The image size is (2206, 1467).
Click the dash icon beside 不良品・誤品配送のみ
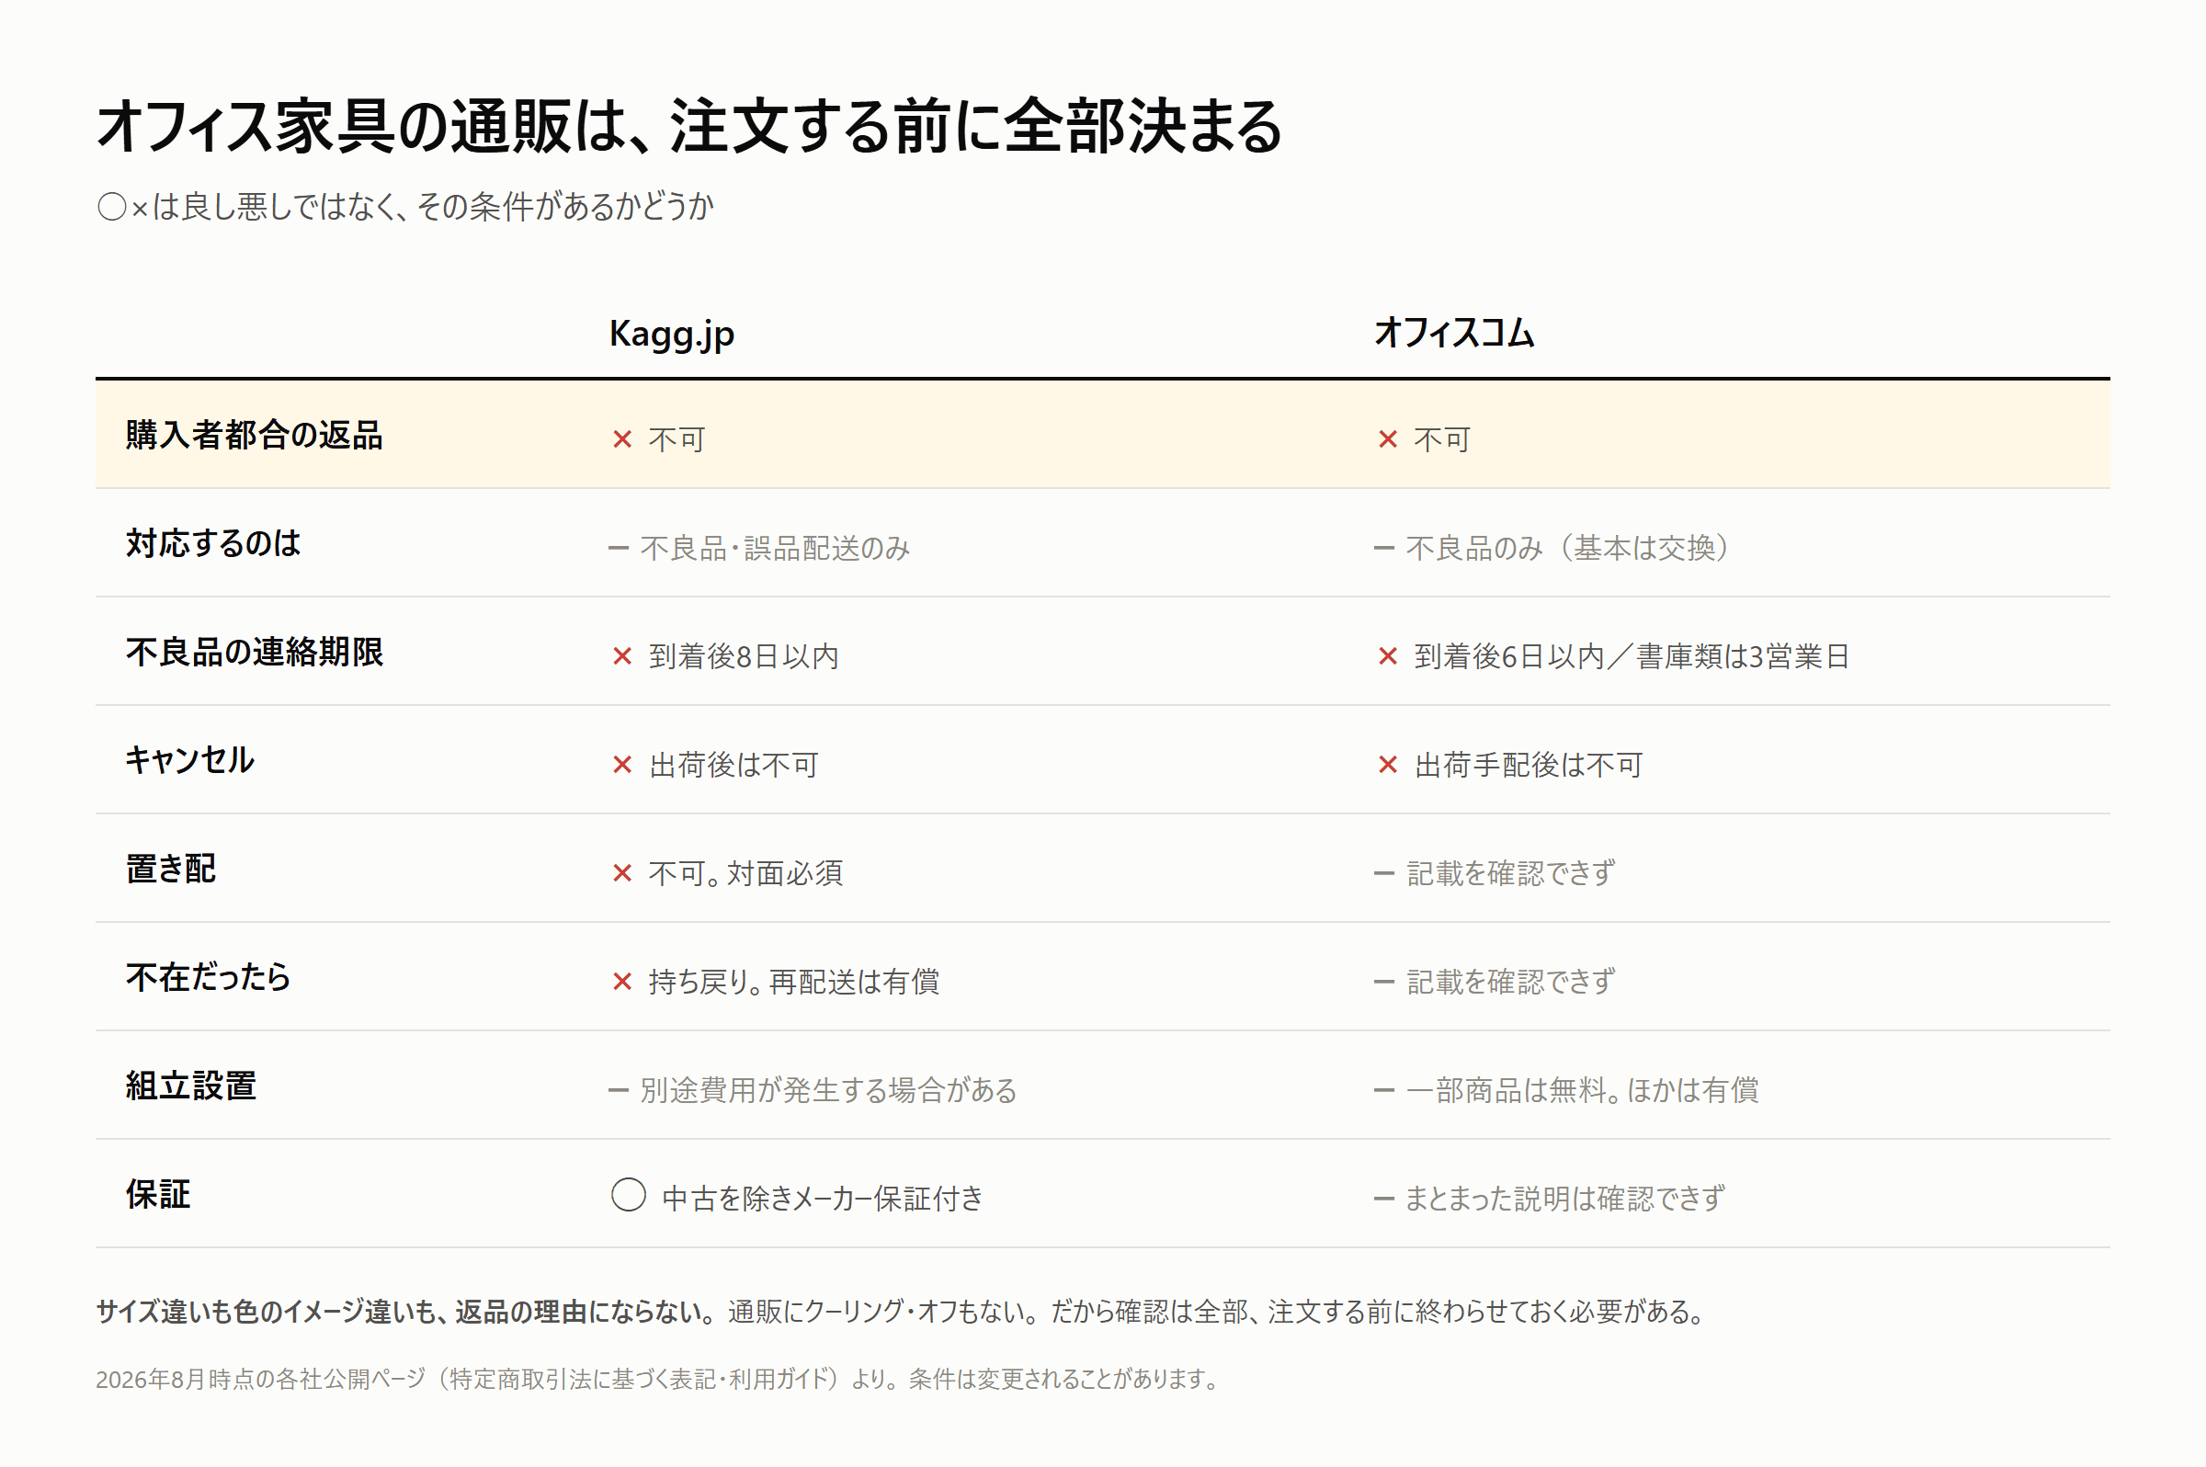point(619,547)
